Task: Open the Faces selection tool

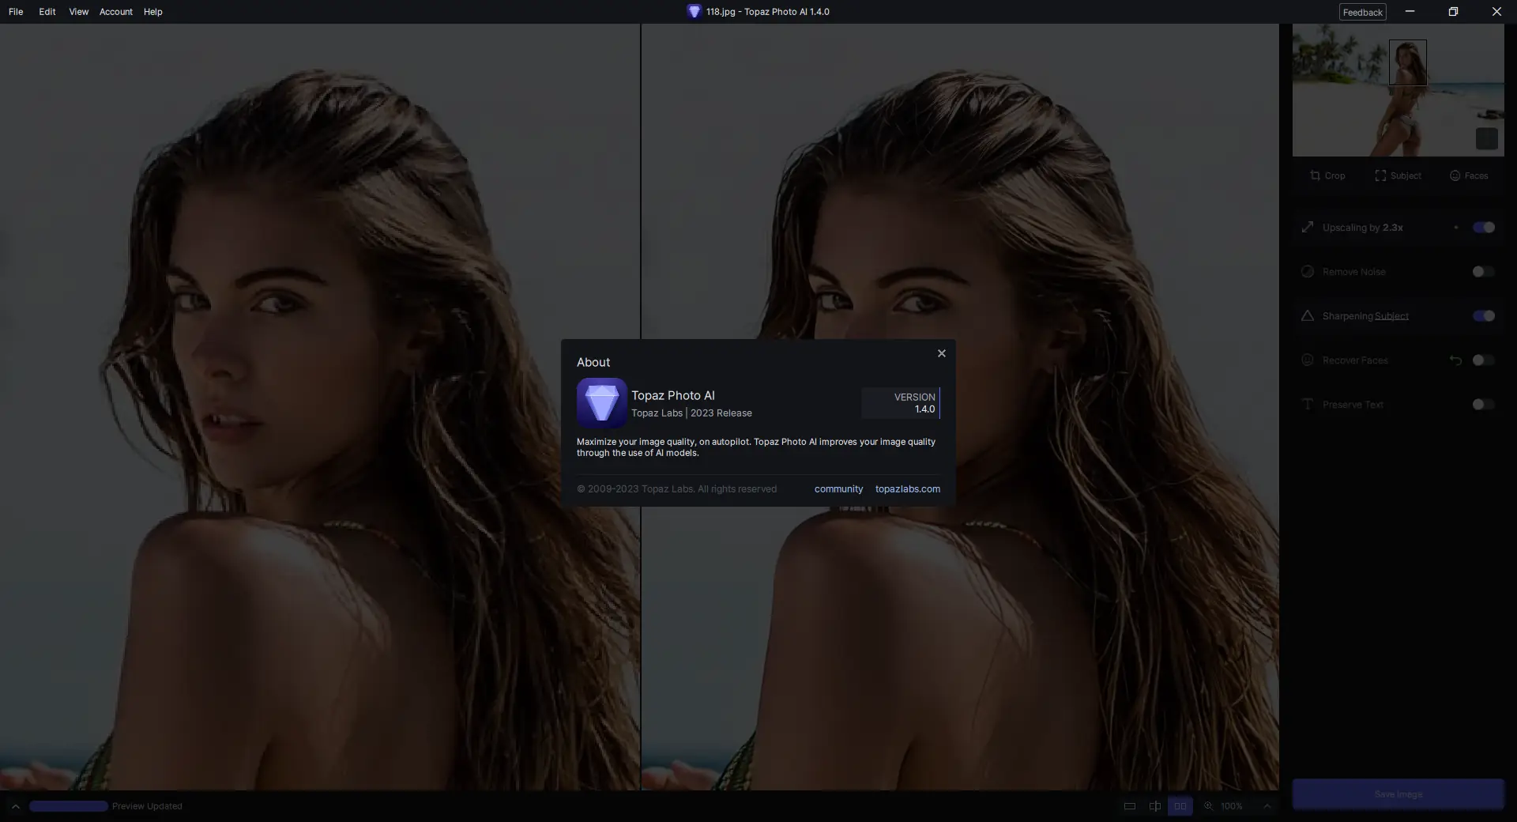Action: point(1469,175)
